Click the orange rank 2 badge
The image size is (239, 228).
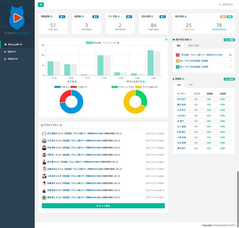click(178, 61)
